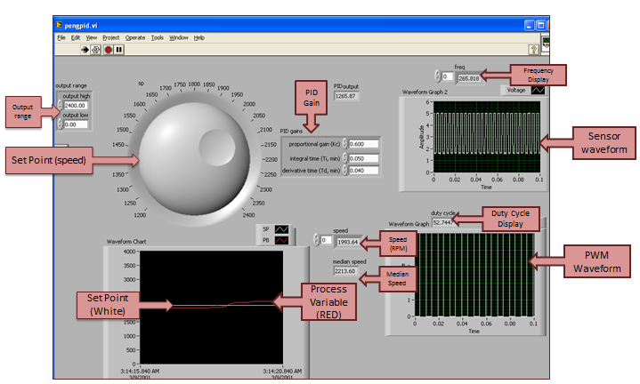Click the Waveform Chart title label
Viewport: 640px width, 384px height.
point(126,241)
